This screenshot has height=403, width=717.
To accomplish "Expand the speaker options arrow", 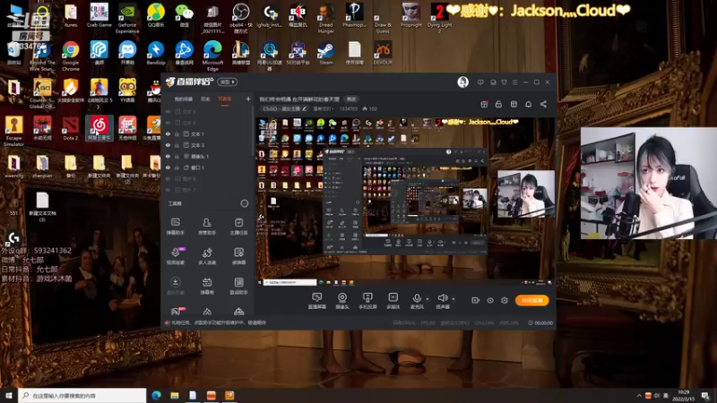I will (x=454, y=299).
